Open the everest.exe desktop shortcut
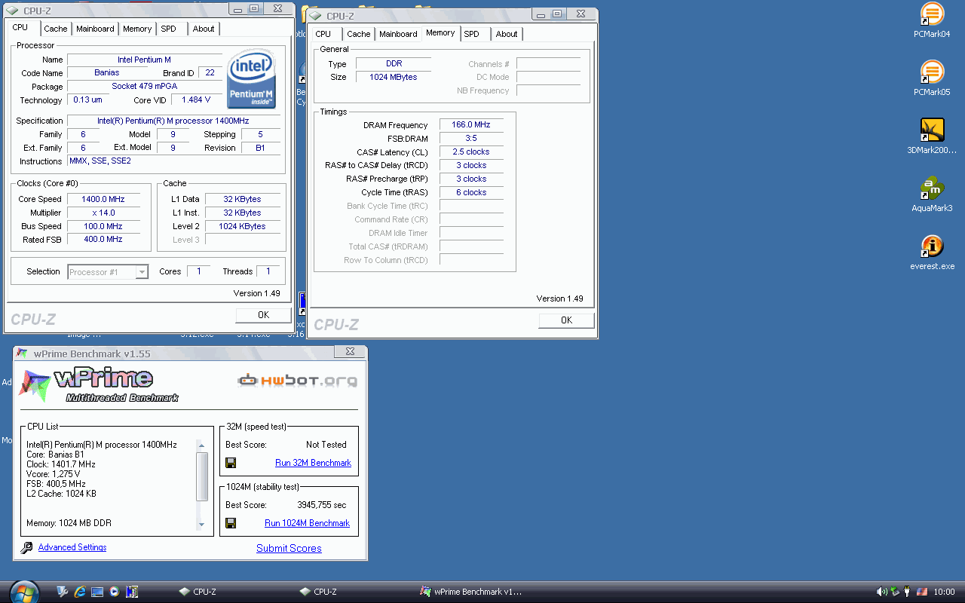 pyautogui.click(x=932, y=253)
